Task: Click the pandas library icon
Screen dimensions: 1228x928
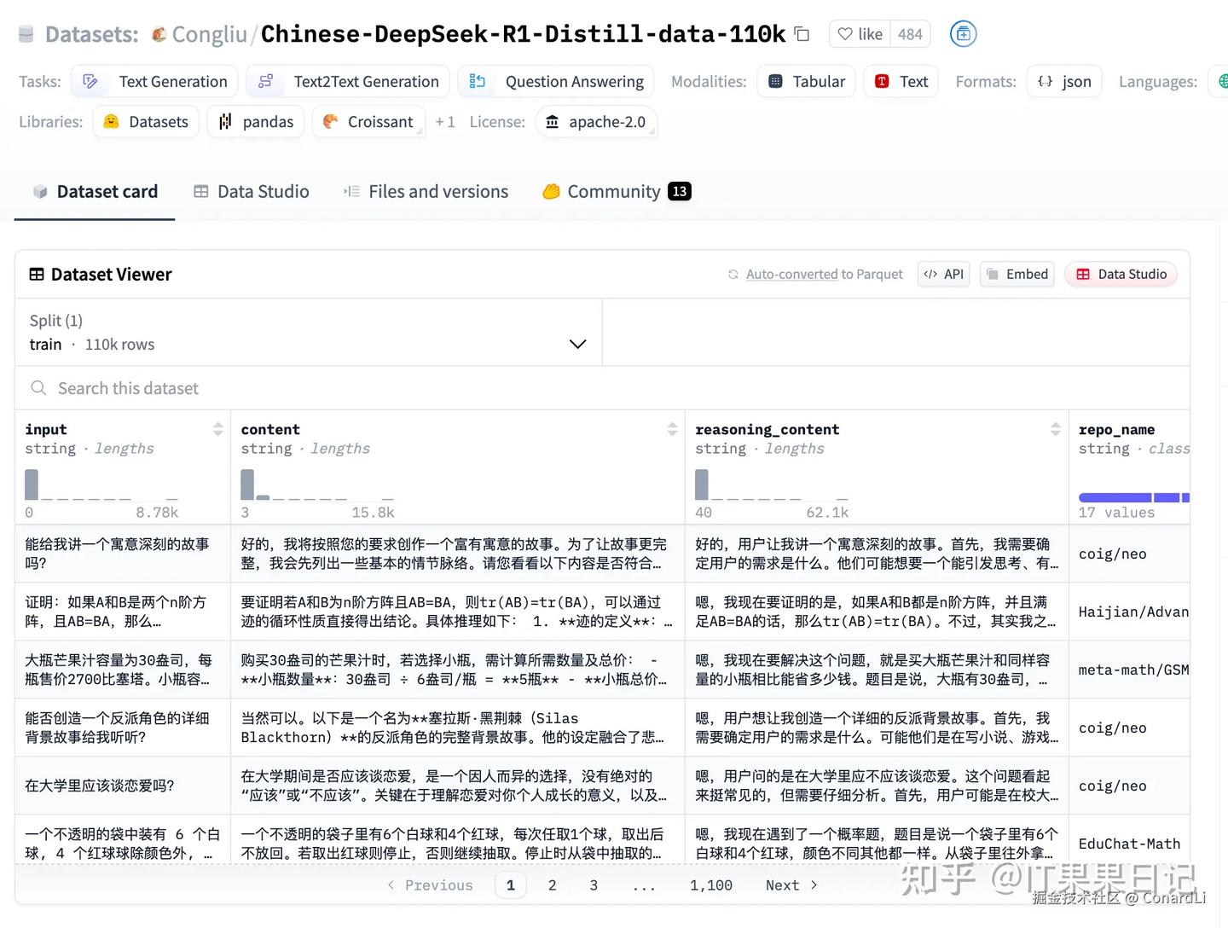Action: point(224,121)
